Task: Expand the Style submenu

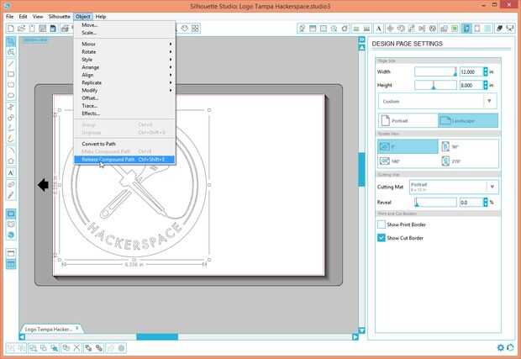Action: (x=125, y=60)
